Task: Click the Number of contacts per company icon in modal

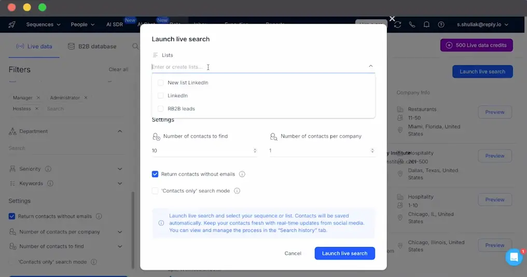Action: (273, 137)
